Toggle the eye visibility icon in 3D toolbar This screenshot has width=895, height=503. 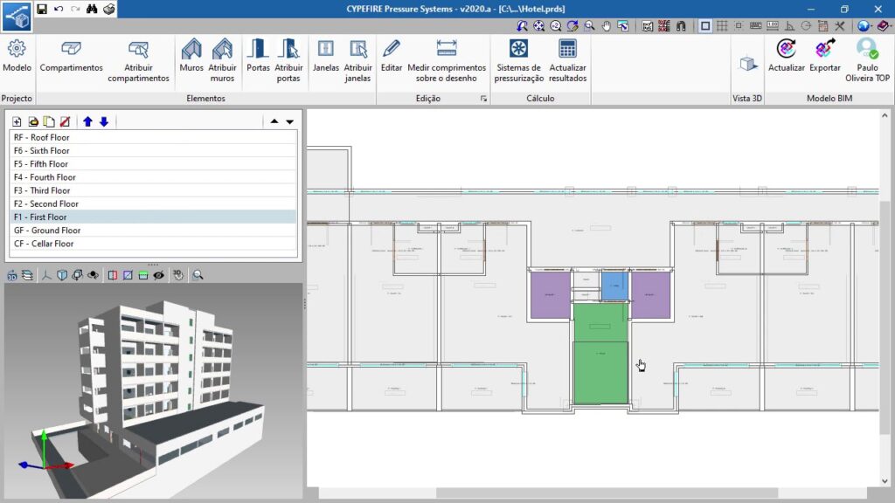click(158, 275)
